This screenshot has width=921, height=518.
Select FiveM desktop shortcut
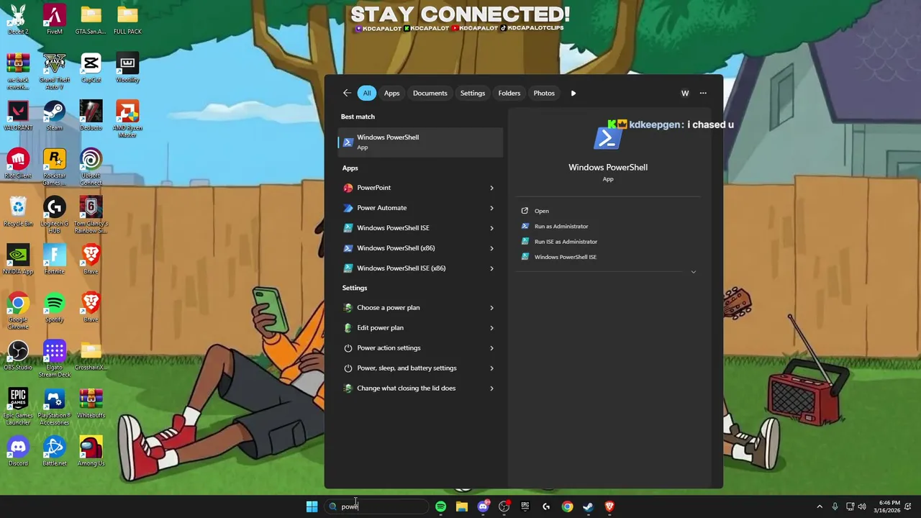point(54,19)
